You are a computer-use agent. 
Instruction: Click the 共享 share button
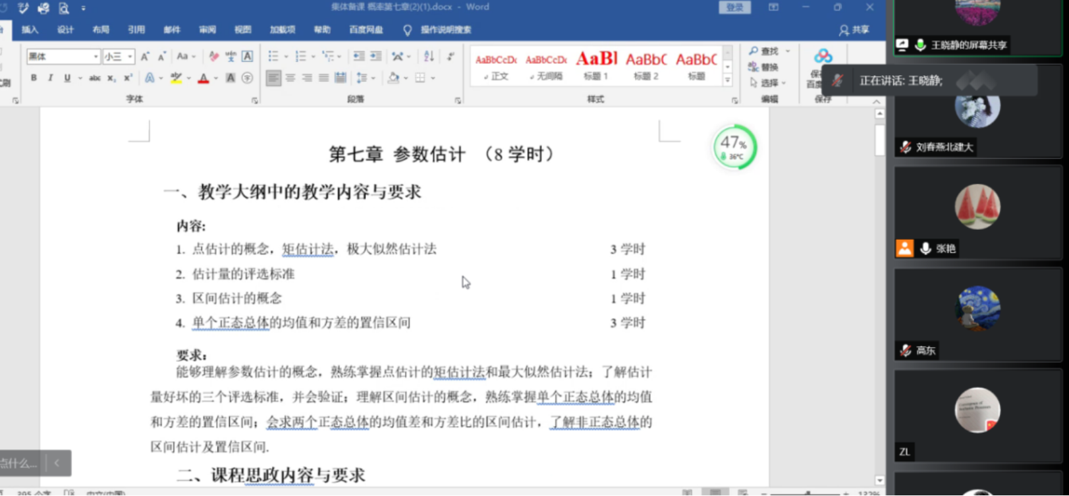(854, 30)
